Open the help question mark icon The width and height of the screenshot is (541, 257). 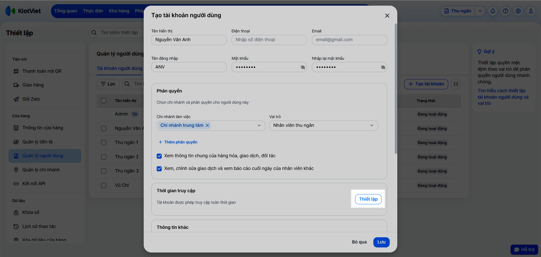[x=505, y=11]
